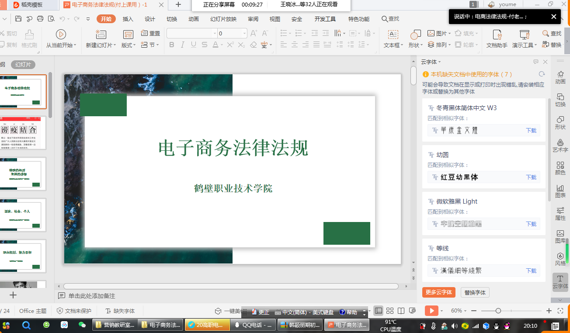Click 从当前开始 slideshow play icon
570x333 pixels.
click(x=61, y=35)
